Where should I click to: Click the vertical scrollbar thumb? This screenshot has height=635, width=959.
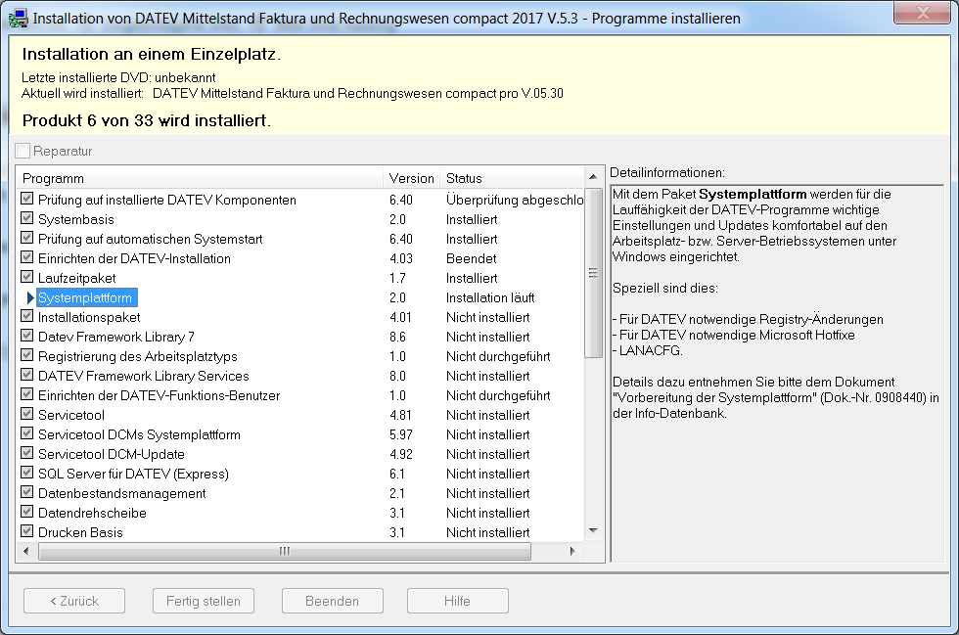point(593,273)
